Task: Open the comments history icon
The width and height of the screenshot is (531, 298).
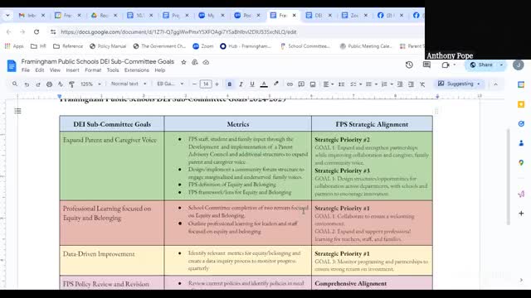Action: coord(426,65)
